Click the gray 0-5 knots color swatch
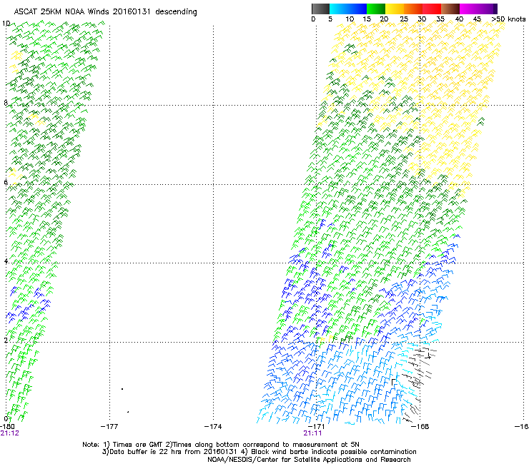The height and width of the screenshot is (464, 529). pos(320,9)
